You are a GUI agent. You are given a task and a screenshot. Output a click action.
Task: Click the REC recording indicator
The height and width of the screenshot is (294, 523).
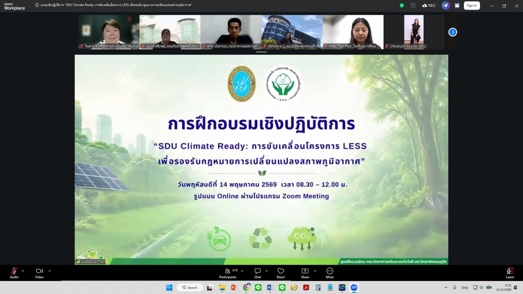(x=429, y=6)
